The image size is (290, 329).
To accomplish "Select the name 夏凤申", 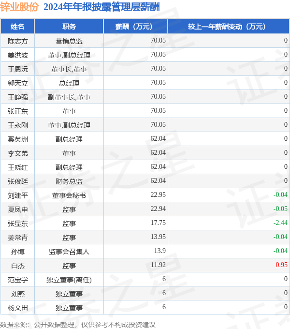I will [18, 209].
